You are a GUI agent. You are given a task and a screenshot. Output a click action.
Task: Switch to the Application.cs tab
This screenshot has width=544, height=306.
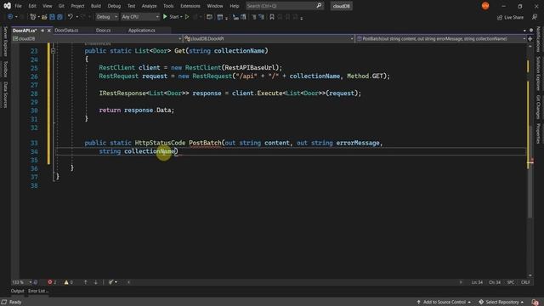(142, 31)
